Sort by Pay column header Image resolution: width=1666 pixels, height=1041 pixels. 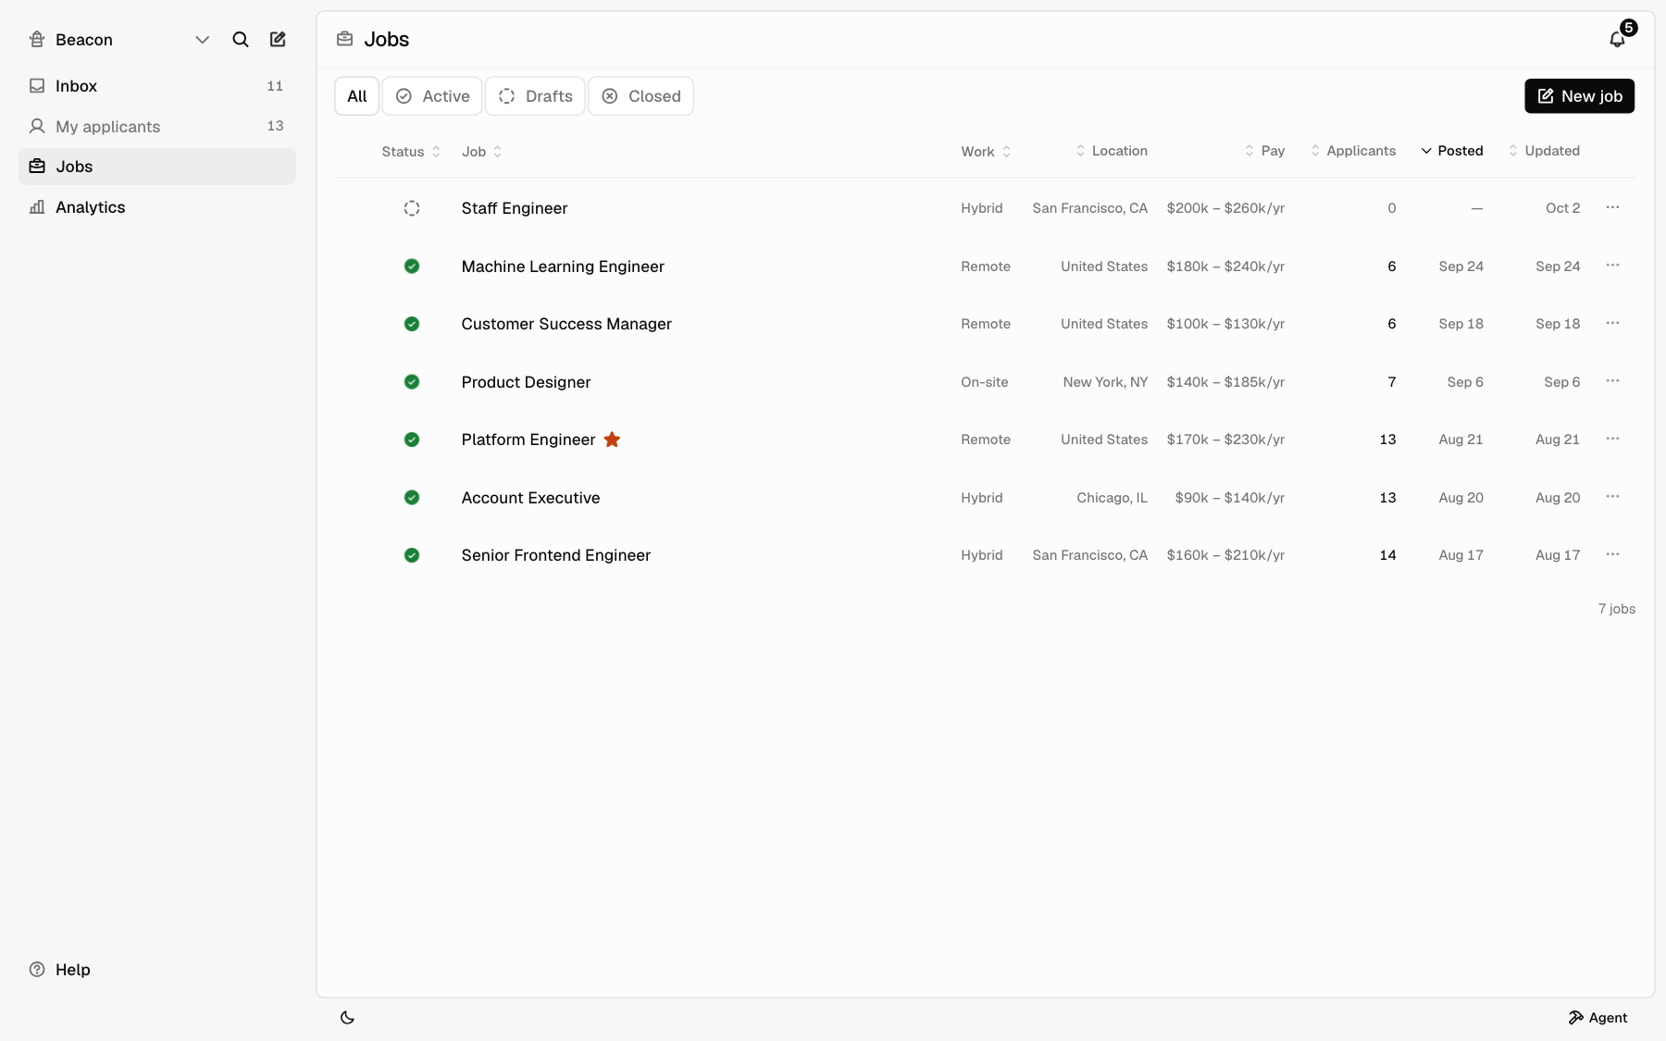click(x=1264, y=151)
